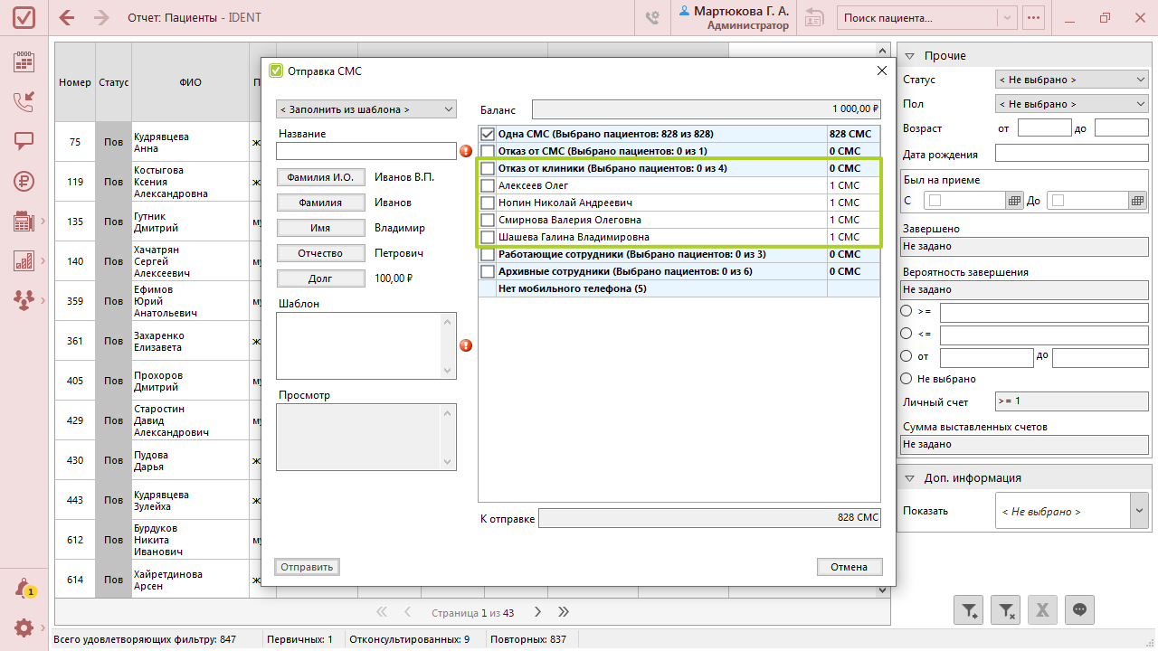Click the ruble finance sidebar icon

24,181
